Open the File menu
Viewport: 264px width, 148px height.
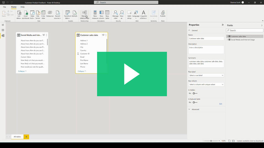coord(5,7)
